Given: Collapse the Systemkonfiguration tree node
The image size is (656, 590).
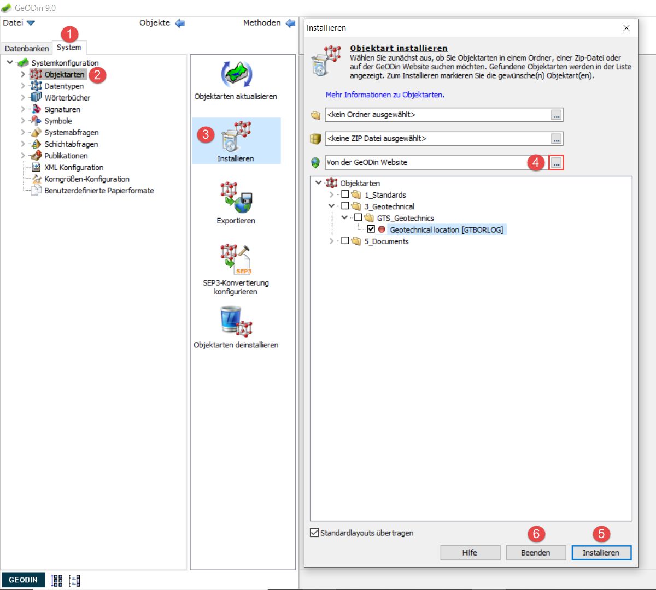Looking at the screenshot, I should pyautogui.click(x=10, y=62).
